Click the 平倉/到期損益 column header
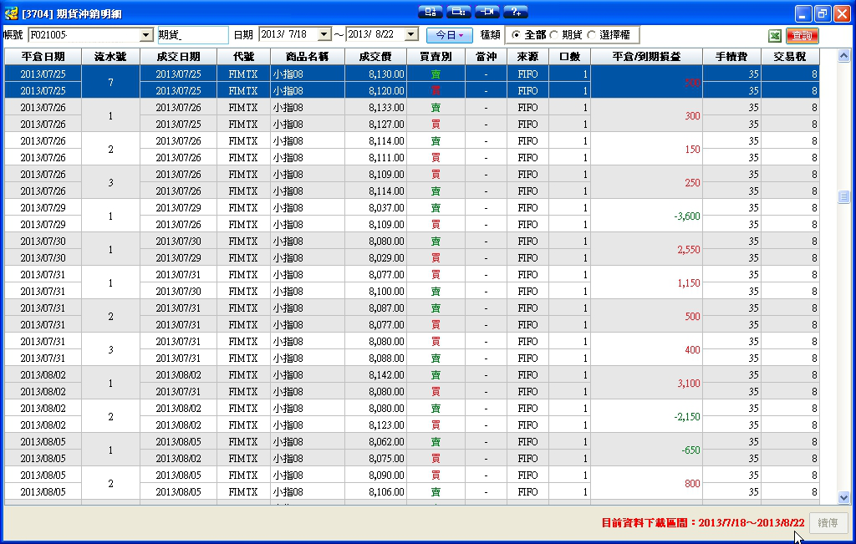856x544 pixels. point(647,57)
